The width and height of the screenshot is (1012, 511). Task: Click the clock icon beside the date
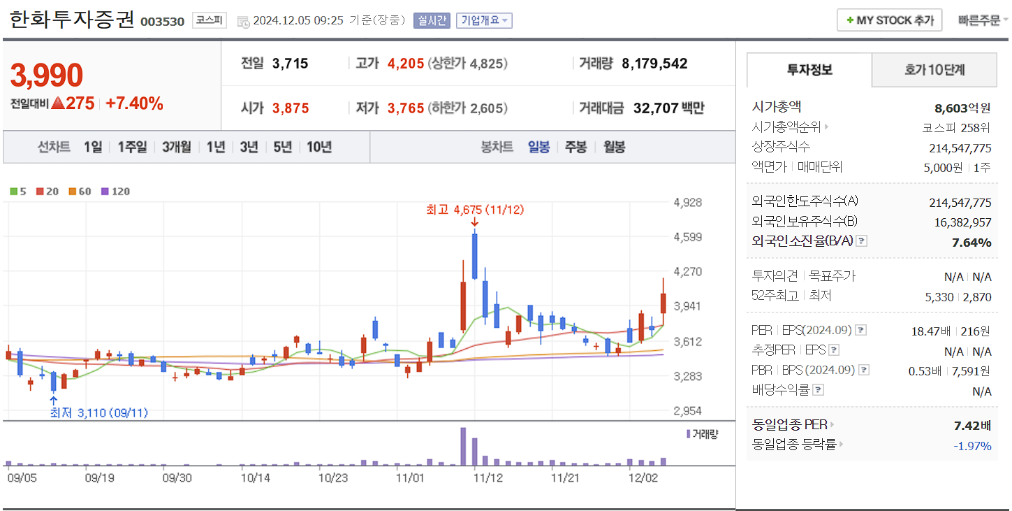pyautogui.click(x=244, y=20)
